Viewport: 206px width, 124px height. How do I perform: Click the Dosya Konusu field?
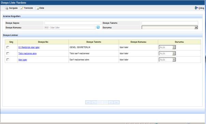70,27
